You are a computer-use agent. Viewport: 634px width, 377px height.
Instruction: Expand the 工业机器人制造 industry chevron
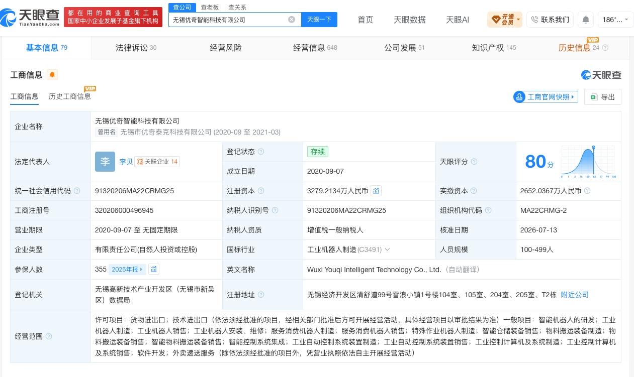[x=387, y=249]
